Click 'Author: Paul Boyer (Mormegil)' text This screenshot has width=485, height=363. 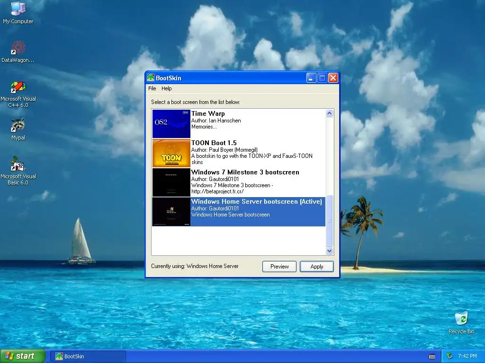point(224,150)
